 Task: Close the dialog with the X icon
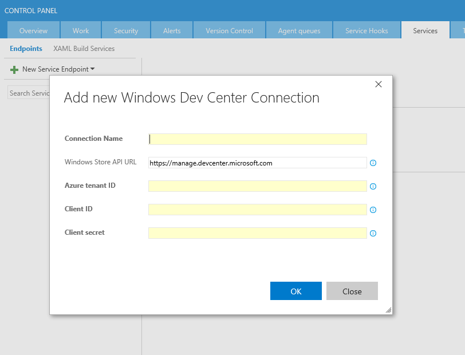click(379, 84)
